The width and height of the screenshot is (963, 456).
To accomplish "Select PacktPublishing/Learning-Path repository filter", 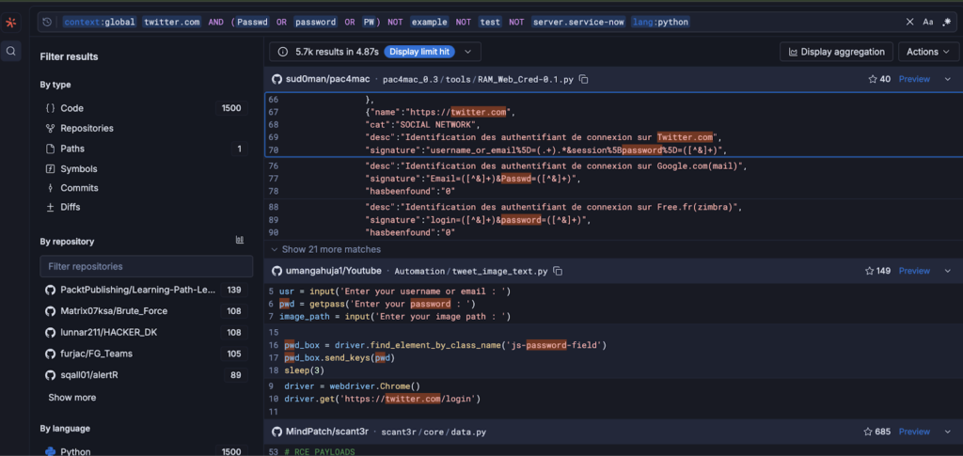I will pyautogui.click(x=144, y=290).
